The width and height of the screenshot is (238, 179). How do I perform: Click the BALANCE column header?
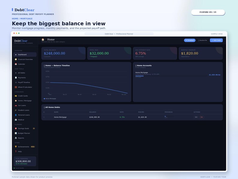click(93, 112)
